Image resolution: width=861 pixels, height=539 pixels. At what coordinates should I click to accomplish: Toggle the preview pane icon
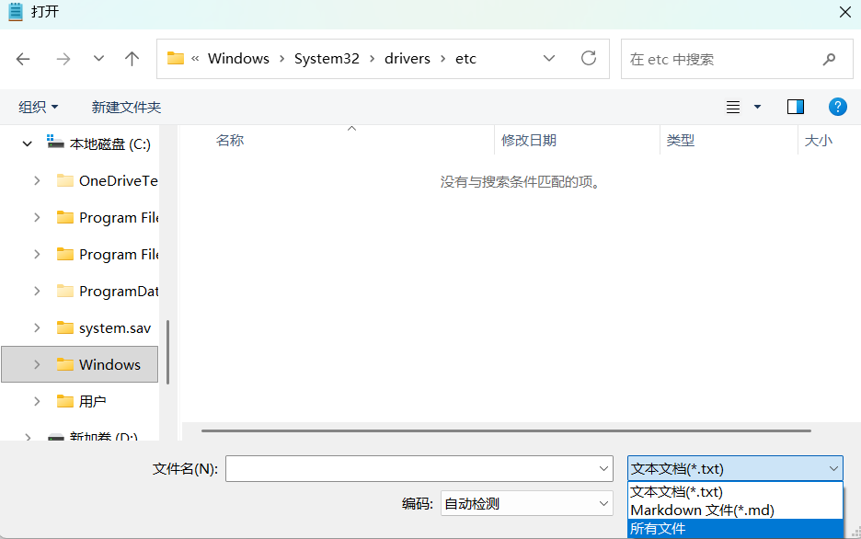(796, 107)
